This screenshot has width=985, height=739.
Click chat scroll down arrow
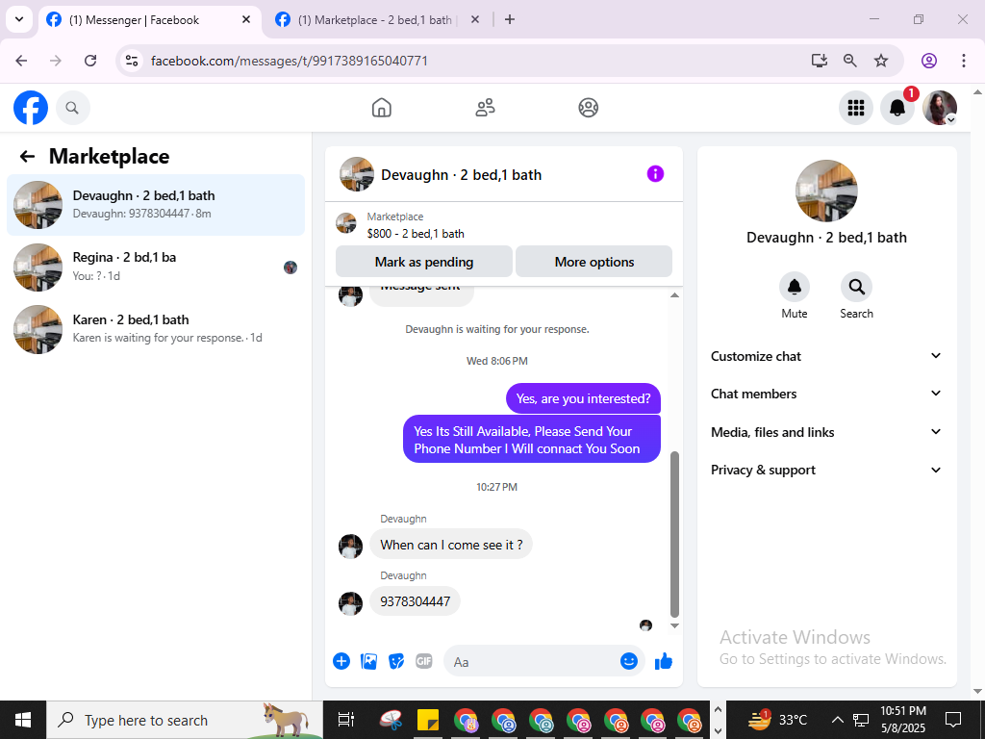pyautogui.click(x=674, y=625)
